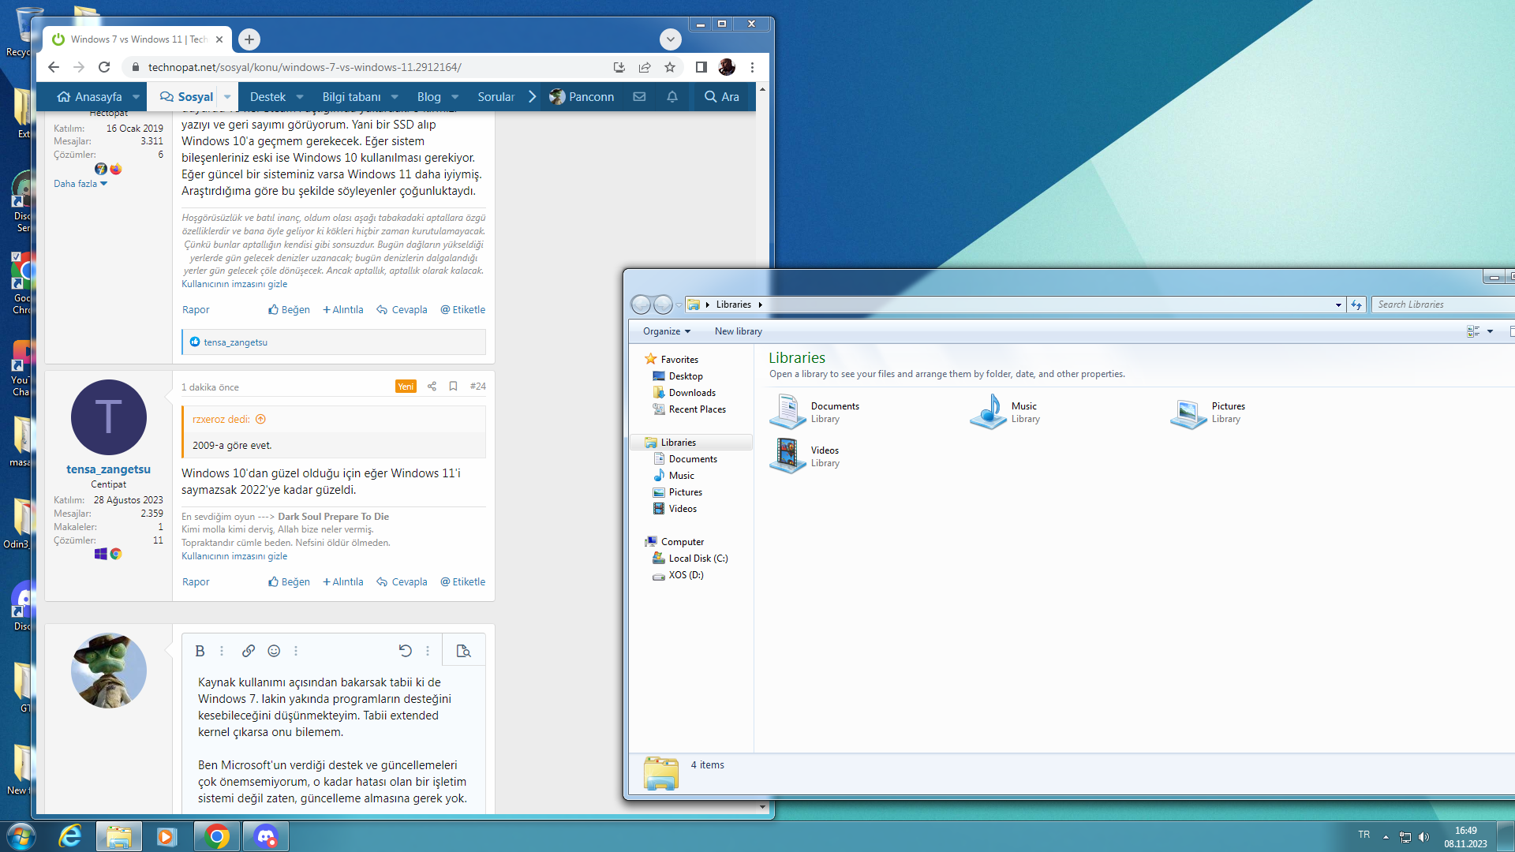Open the inbox envelope icon in the navbar

pyautogui.click(x=639, y=96)
